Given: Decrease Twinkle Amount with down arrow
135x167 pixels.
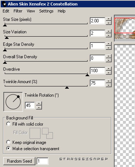Looking at the screenshot, I should click(x=108, y=85).
